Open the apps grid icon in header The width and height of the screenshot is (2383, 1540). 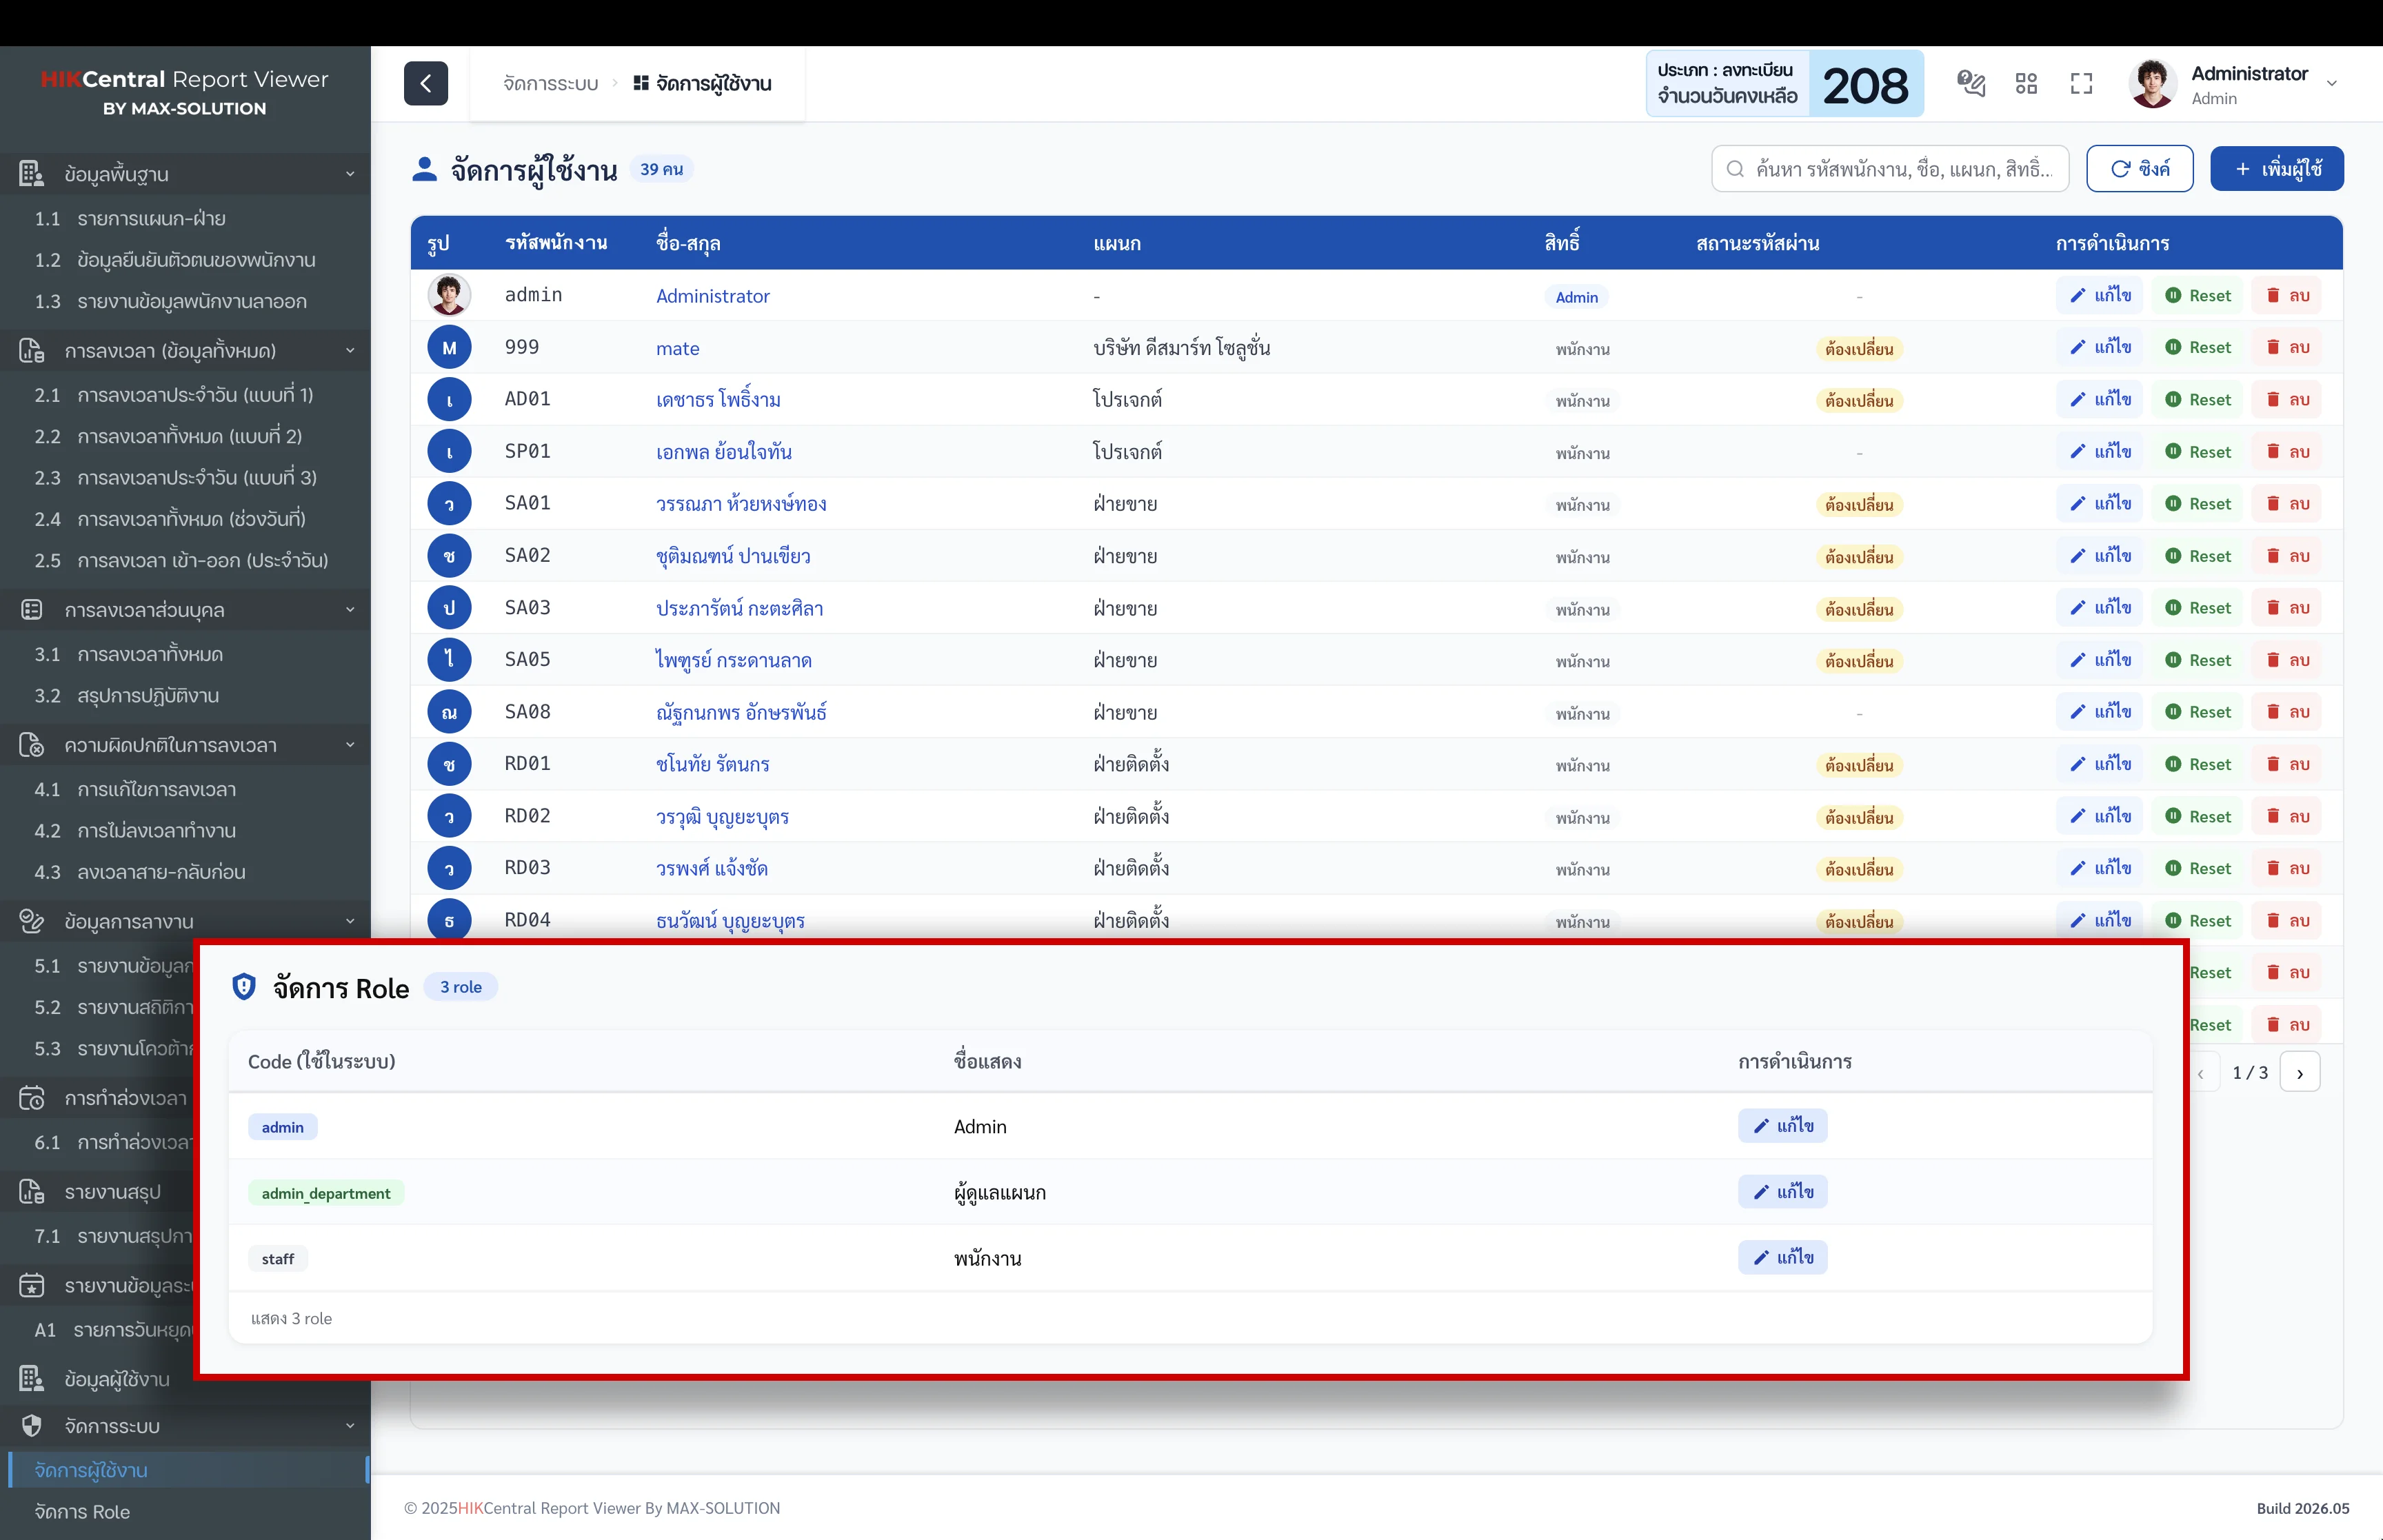point(2026,83)
